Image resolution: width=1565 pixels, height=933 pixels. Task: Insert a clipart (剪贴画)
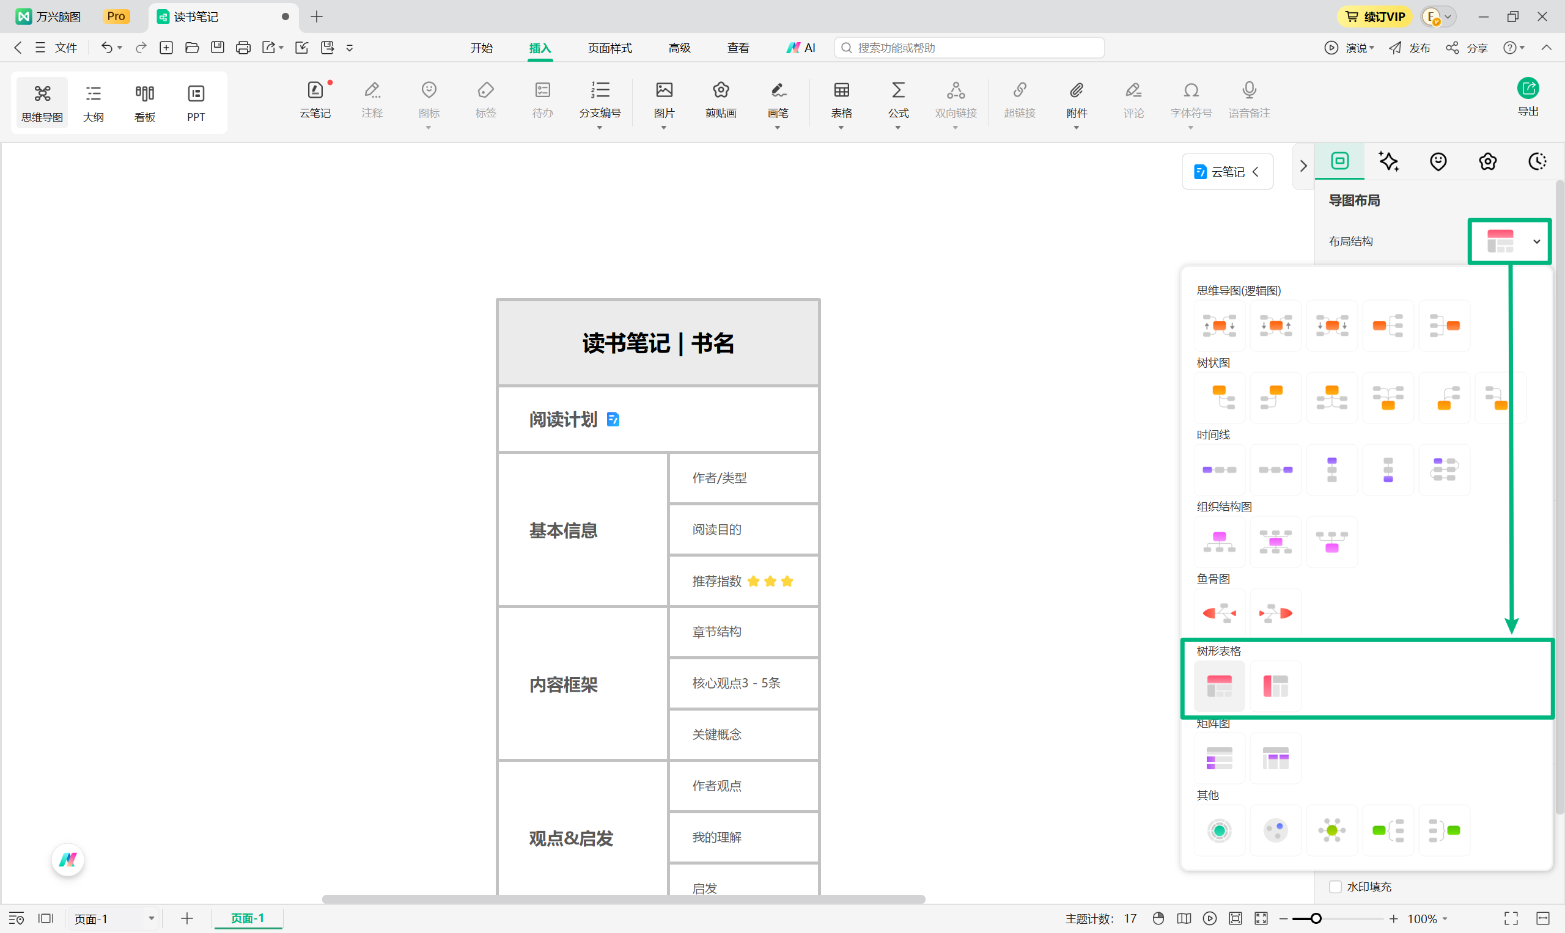tap(721, 101)
